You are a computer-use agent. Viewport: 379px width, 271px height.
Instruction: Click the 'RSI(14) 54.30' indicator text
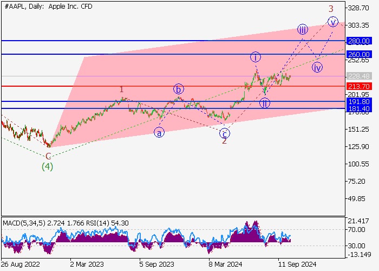pos(106,223)
